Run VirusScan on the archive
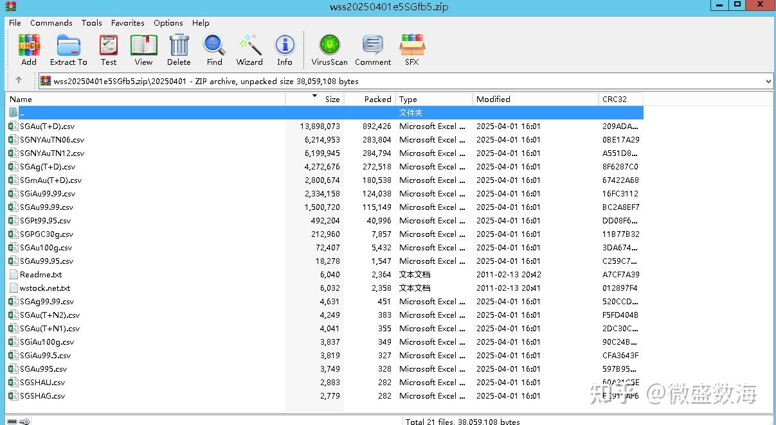776x425 pixels. 329,49
